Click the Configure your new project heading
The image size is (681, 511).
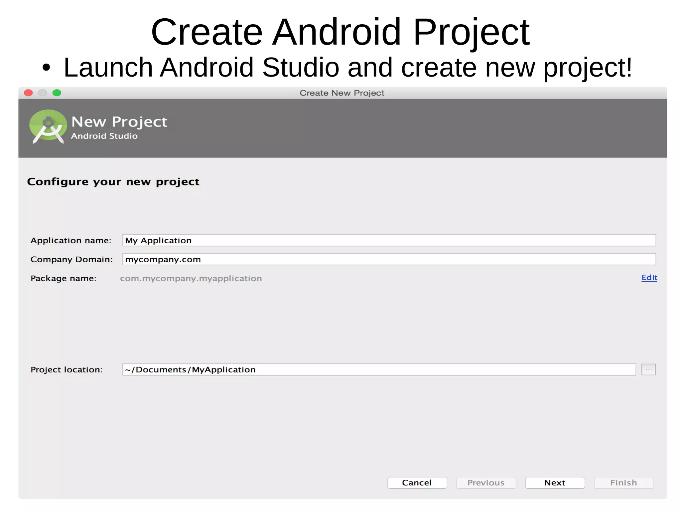[113, 182]
